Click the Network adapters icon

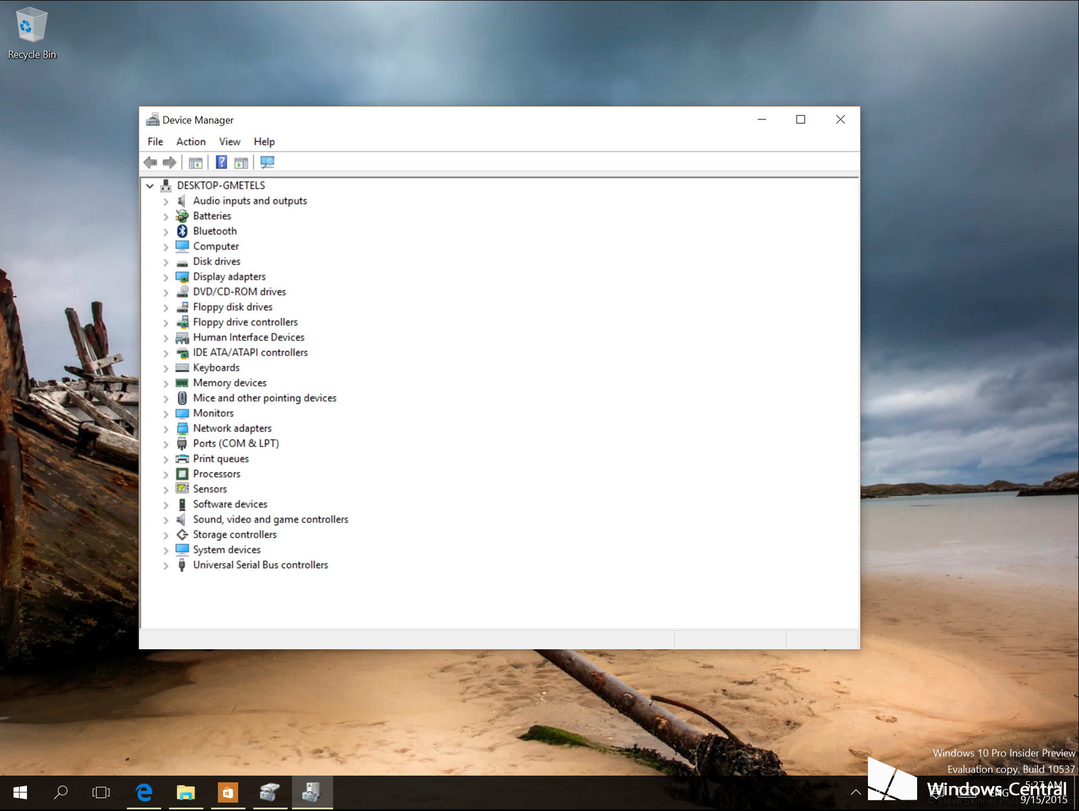click(x=182, y=428)
